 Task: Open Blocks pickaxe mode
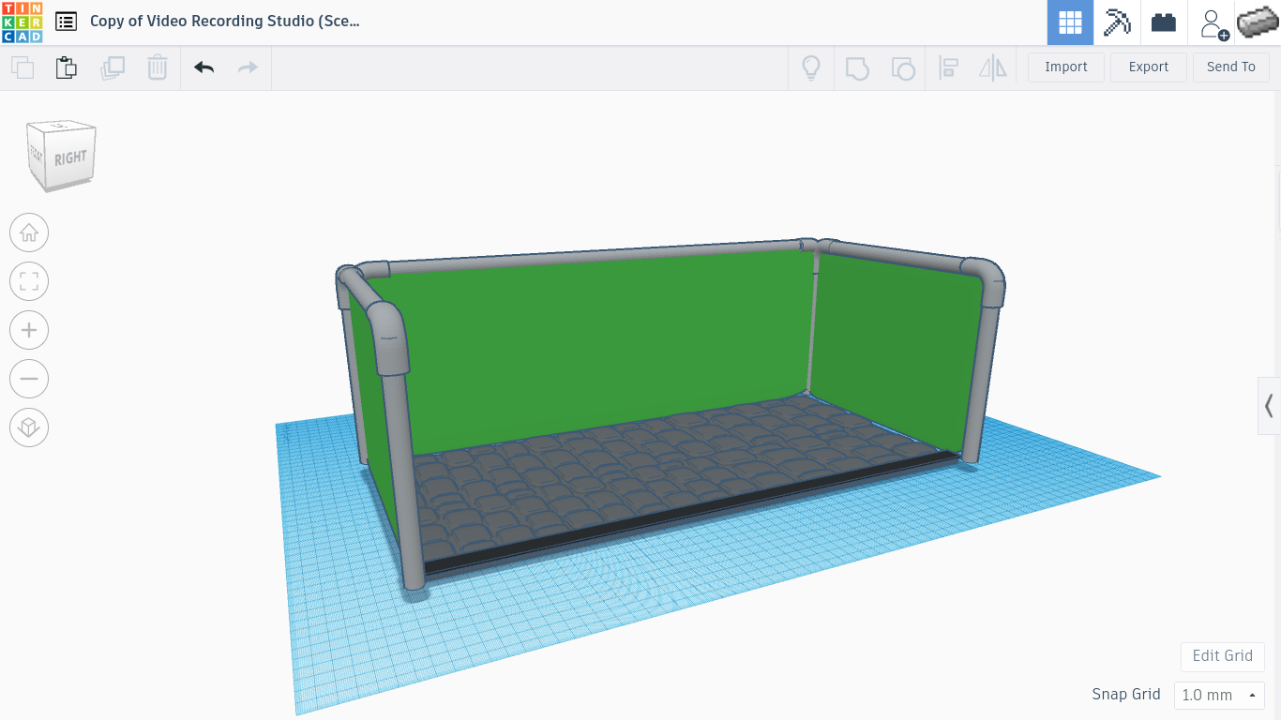point(1117,22)
